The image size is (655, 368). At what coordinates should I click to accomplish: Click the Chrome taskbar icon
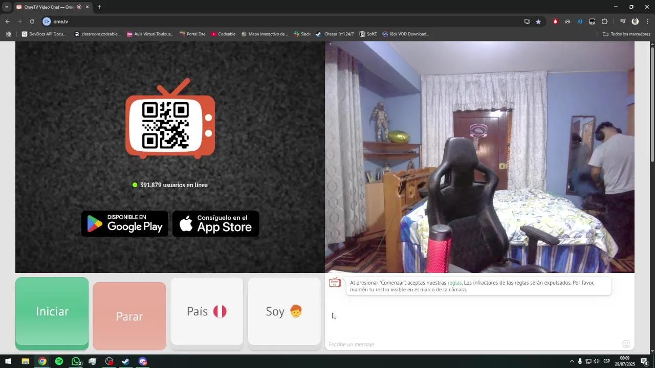click(x=42, y=361)
